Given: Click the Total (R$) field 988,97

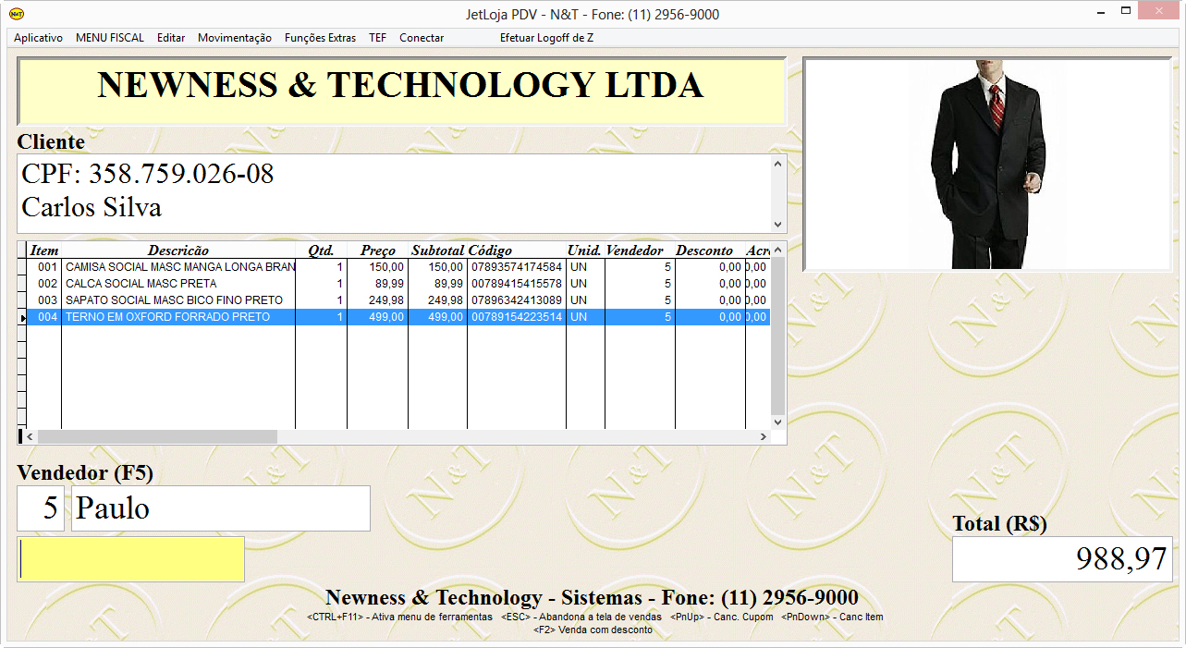Looking at the screenshot, I should tap(1062, 559).
